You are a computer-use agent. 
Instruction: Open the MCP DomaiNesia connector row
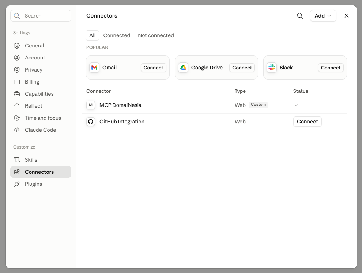(215, 105)
